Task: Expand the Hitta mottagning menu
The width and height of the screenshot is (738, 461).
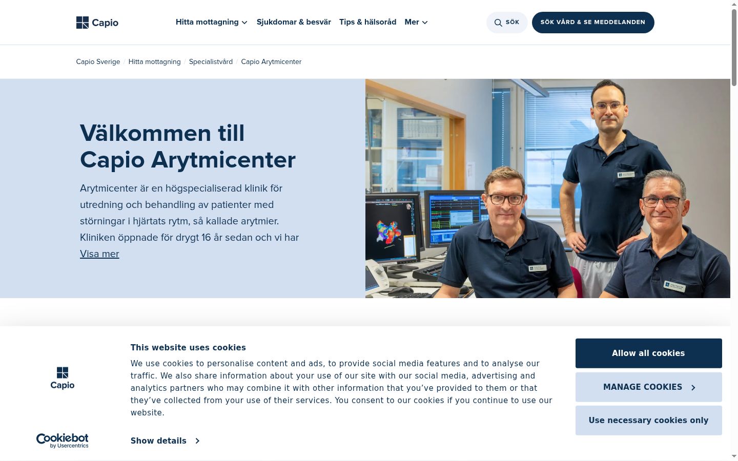Action: pyautogui.click(x=212, y=22)
